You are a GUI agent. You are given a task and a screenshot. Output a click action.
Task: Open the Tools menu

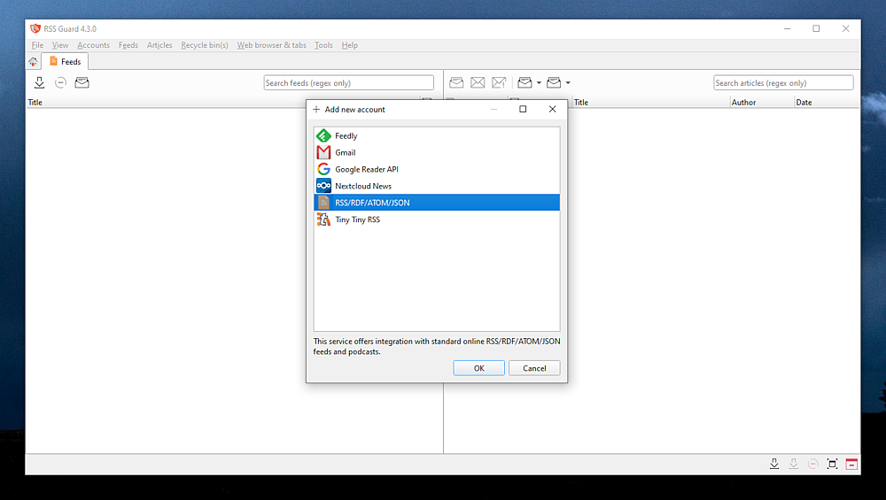323,45
